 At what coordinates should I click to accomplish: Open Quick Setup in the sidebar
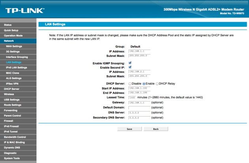18,30
